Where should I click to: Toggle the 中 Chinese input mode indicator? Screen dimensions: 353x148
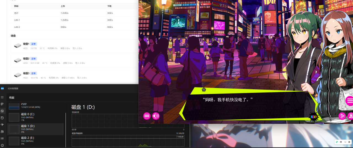point(341,142)
